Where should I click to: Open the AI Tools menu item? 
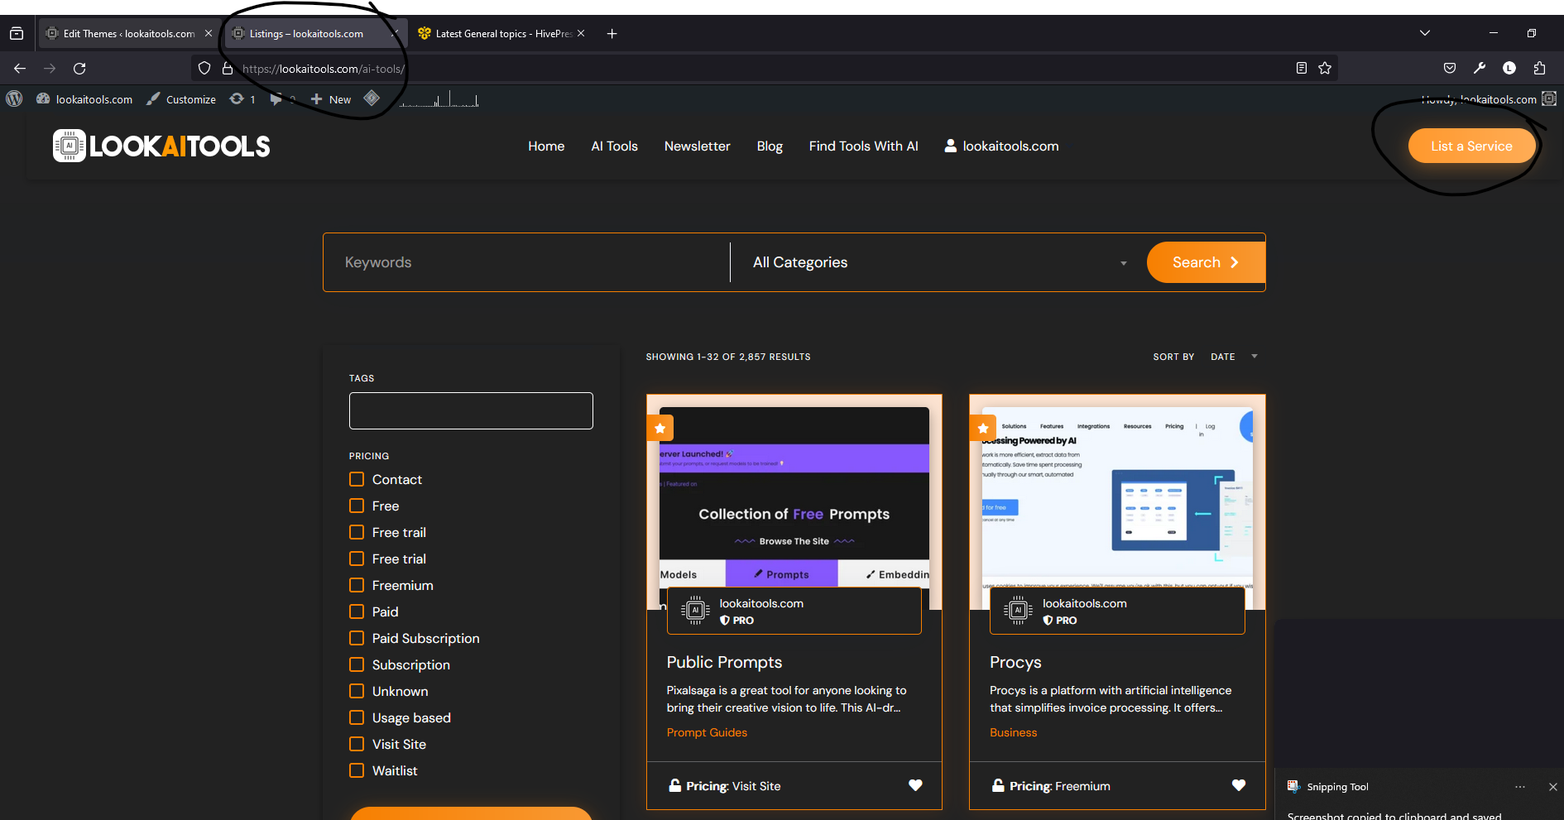(615, 146)
